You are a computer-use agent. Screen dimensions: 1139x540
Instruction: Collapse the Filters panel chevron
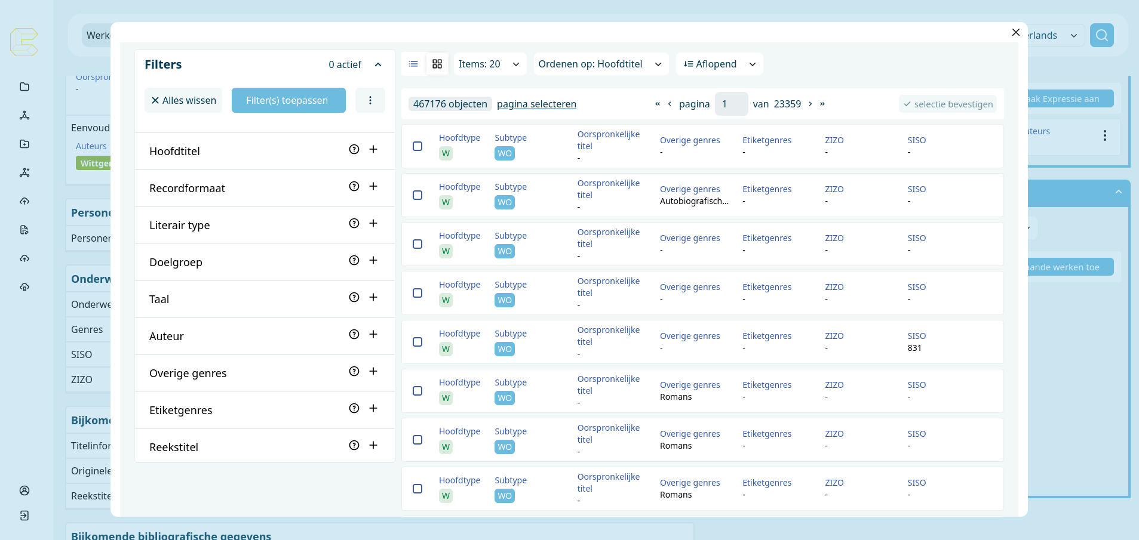tap(378, 64)
